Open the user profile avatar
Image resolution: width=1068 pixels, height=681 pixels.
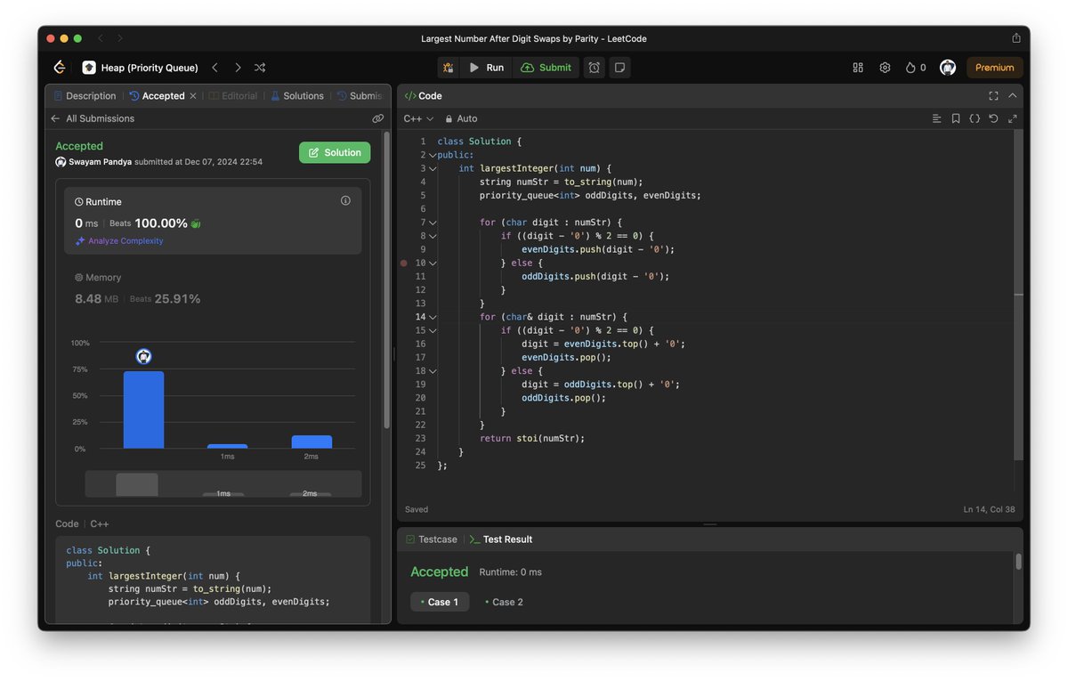click(x=948, y=68)
